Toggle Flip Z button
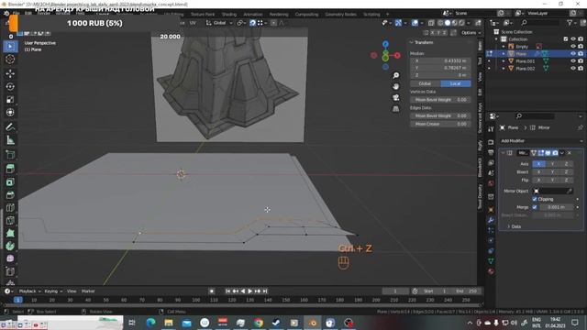 point(566,180)
